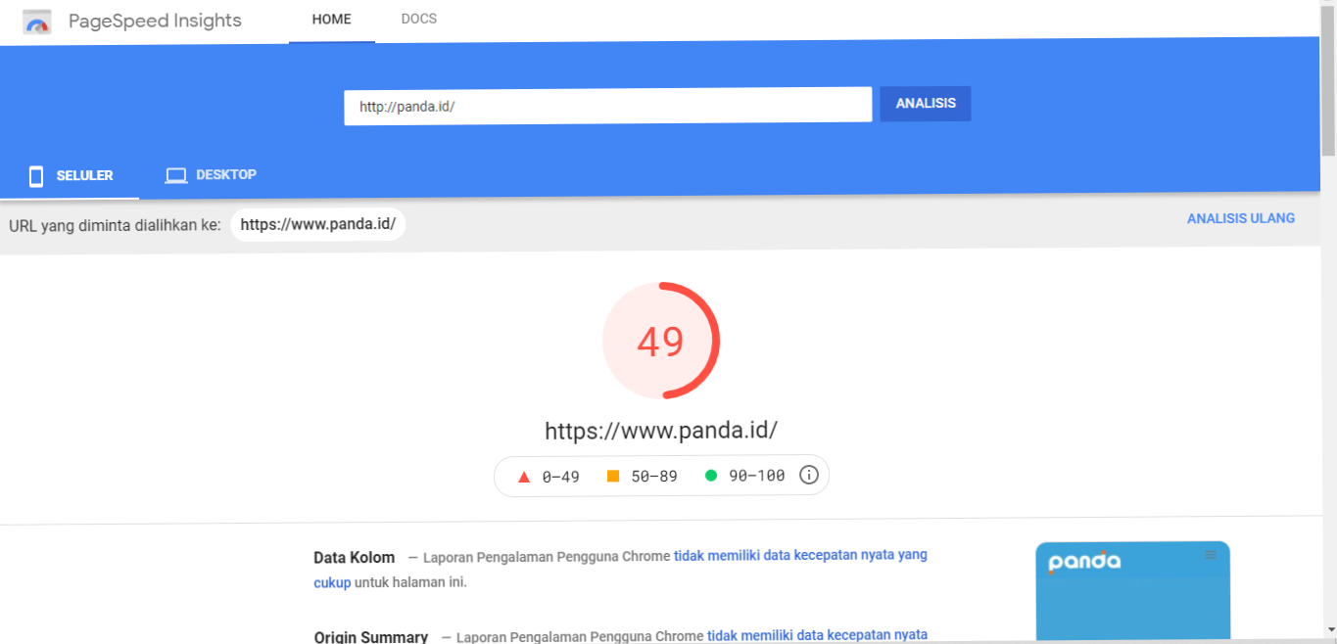Click the mobile phone icon
The image size is (1337, 644).
coord(36,176)
